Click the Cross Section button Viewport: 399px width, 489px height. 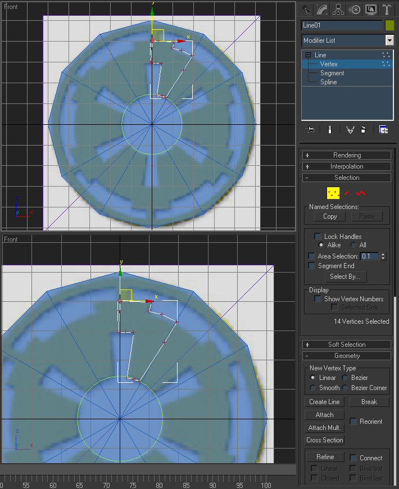click(324, 440)
